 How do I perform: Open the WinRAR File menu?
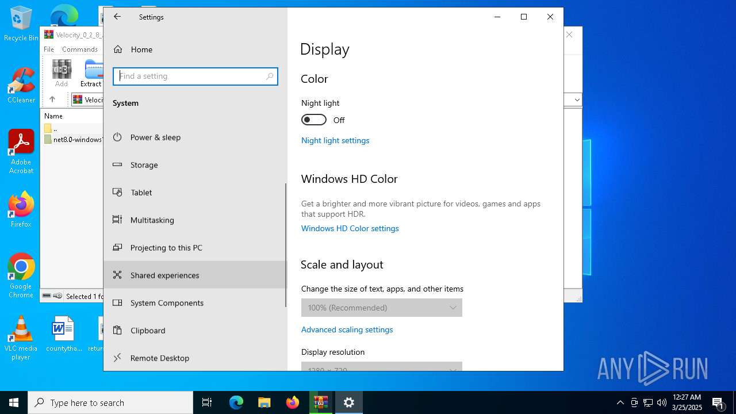click(x=49, y=49)
